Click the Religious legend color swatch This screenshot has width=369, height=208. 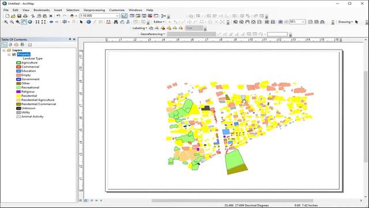(x=18, y=92)
